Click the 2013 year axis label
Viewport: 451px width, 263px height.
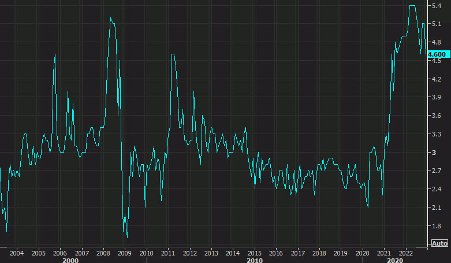[x=211, y=253]
